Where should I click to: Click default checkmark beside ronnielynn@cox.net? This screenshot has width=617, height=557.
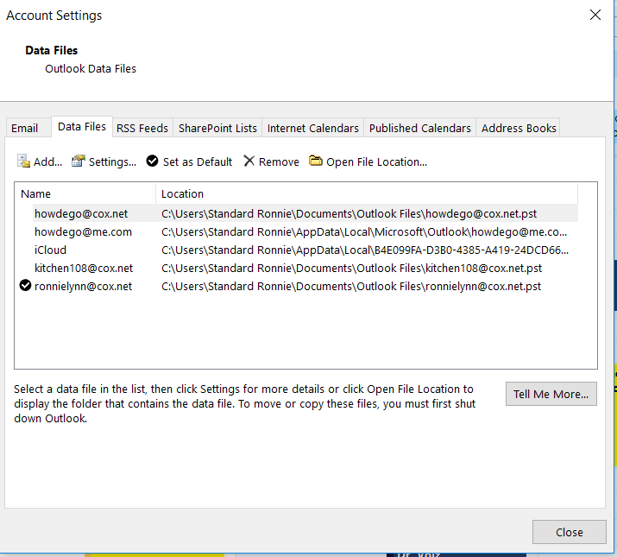click(26, 286)
